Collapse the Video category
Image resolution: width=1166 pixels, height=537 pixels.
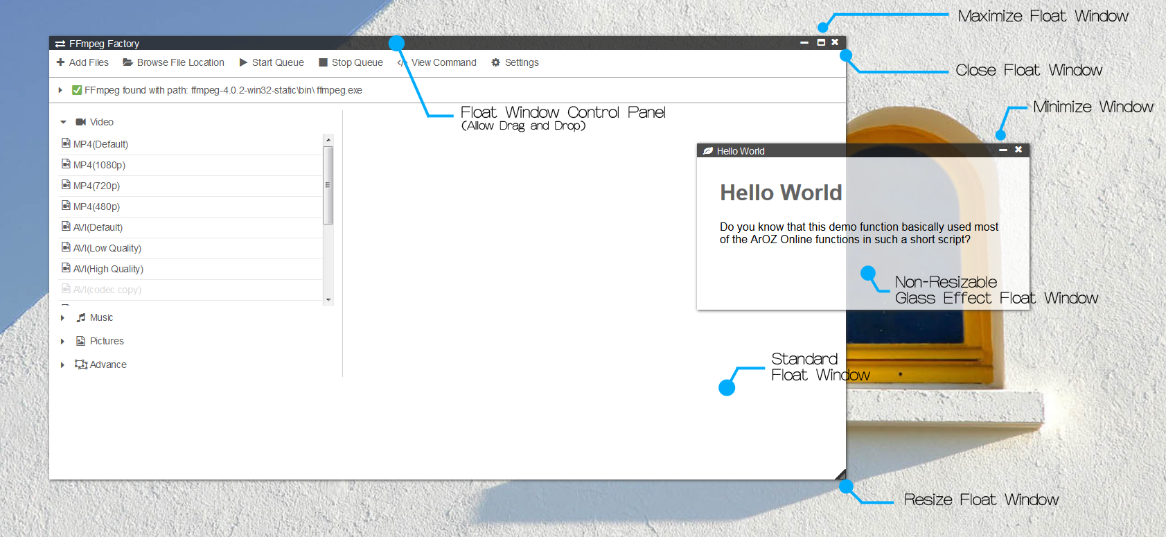coord(63,122)
